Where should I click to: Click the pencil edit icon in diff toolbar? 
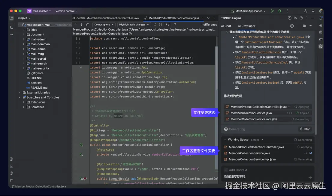pyautogui.click(x=87, y=25)
